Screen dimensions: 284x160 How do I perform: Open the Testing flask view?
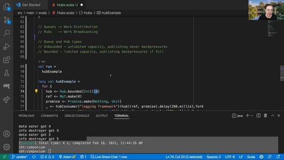[x=7, y=73]
